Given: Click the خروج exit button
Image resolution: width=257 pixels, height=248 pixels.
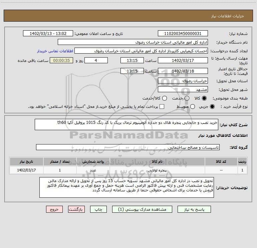Looking at the screenshot, I should point(54,209).
